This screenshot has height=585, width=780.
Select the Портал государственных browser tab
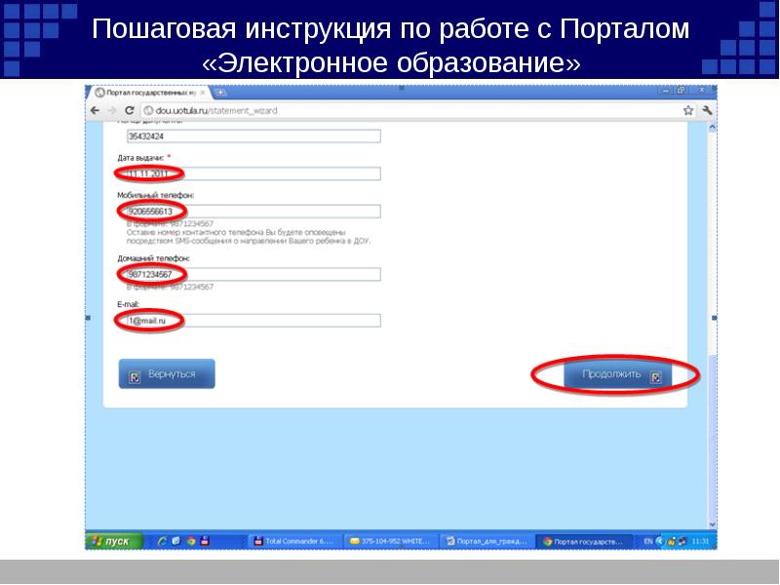146,93
